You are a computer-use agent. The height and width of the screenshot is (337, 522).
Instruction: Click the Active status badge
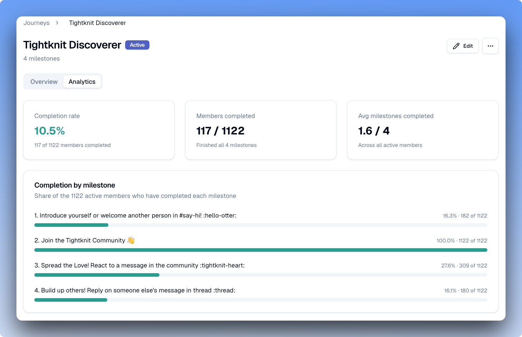click(137, 45)
